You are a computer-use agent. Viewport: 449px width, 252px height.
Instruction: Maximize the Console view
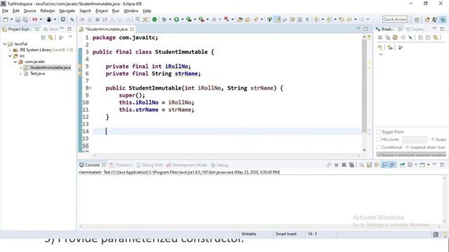(x=442, y=165)
